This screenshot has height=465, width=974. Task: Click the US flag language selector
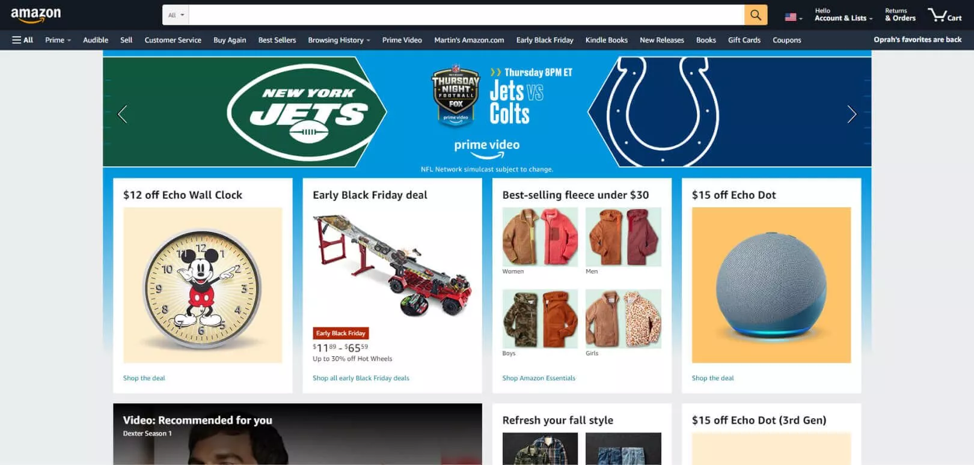794,17
